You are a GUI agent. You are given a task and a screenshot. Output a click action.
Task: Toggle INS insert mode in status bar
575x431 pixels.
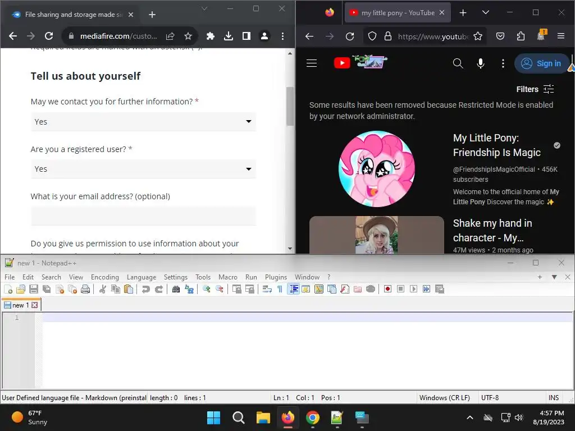pos(553,398)
